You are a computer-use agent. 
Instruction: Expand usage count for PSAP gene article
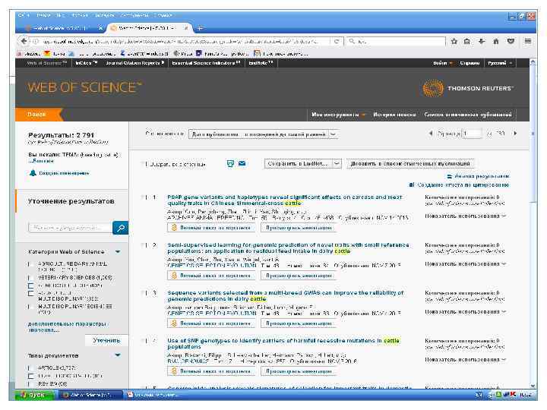click(x=466, y=216)
